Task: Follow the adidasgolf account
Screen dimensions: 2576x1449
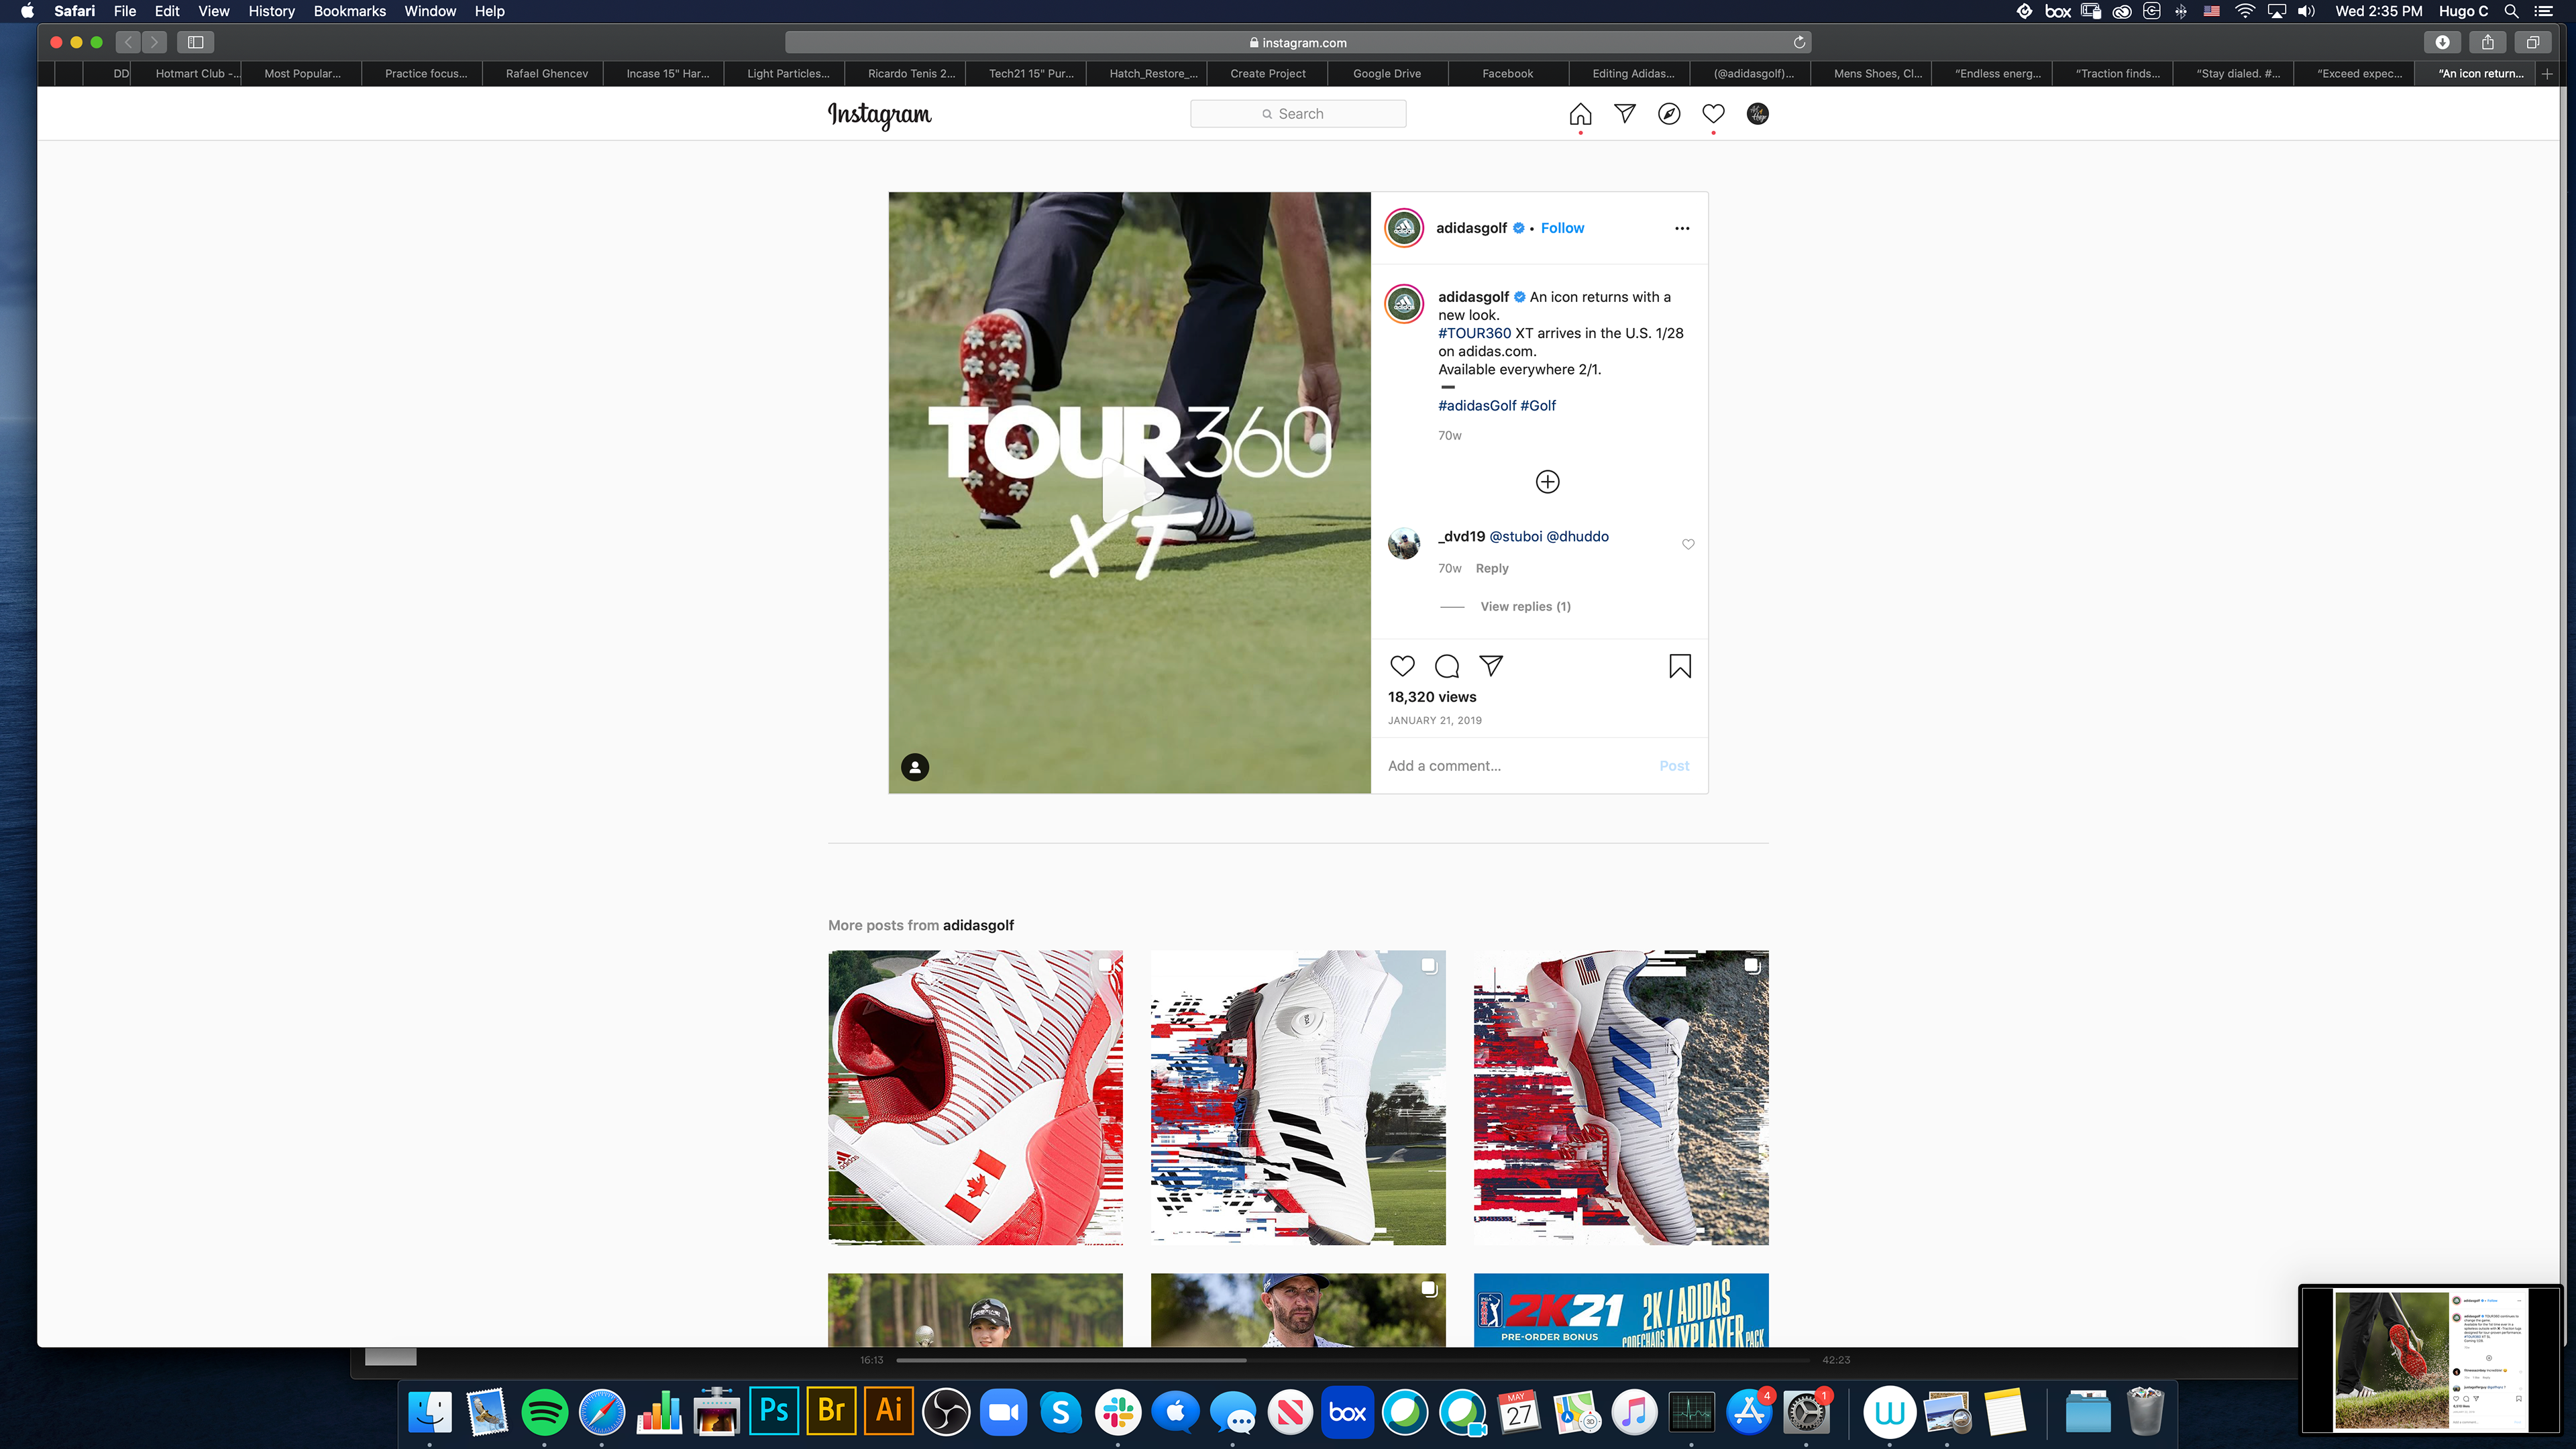Action: pos(1562,228)
